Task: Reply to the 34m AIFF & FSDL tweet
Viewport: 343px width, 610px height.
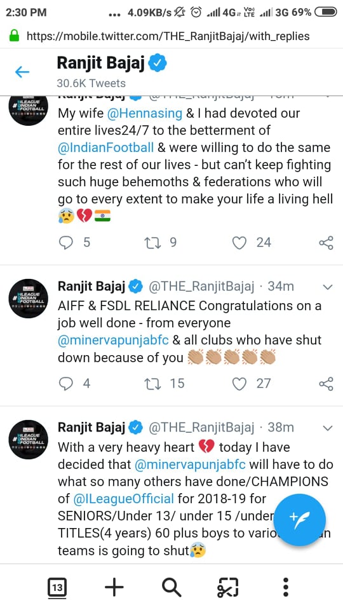Action: [66, 384]
